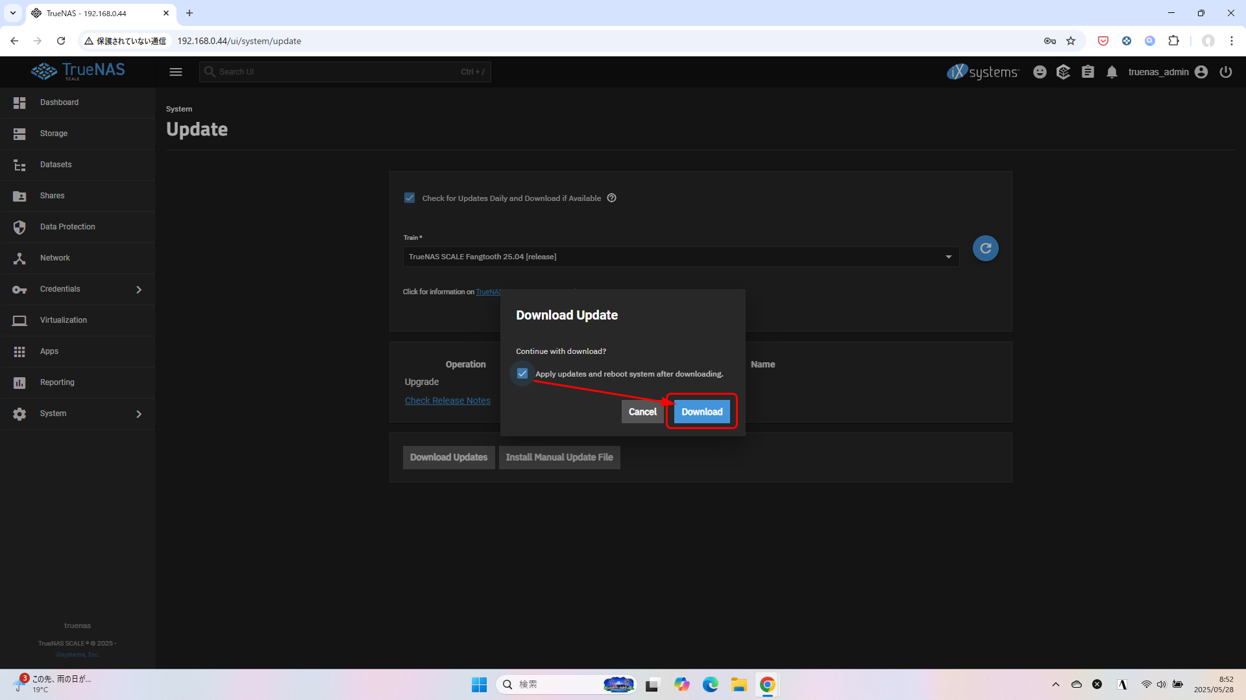This screenshot has height=700, width=1246.
Task: Open the Train selection dropdown
Action: point(681,257)
